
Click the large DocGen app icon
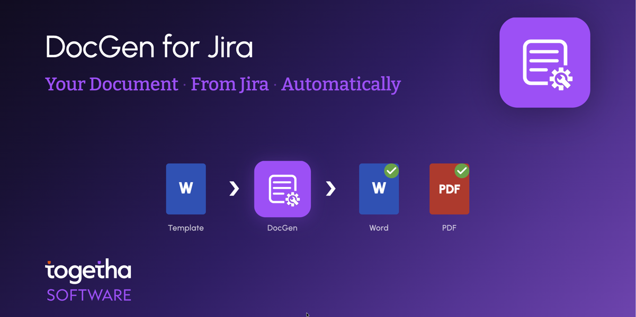[544, 62]
